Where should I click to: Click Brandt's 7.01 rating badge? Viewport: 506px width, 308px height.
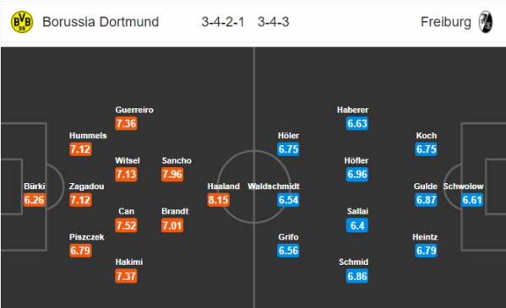point(172,225)
